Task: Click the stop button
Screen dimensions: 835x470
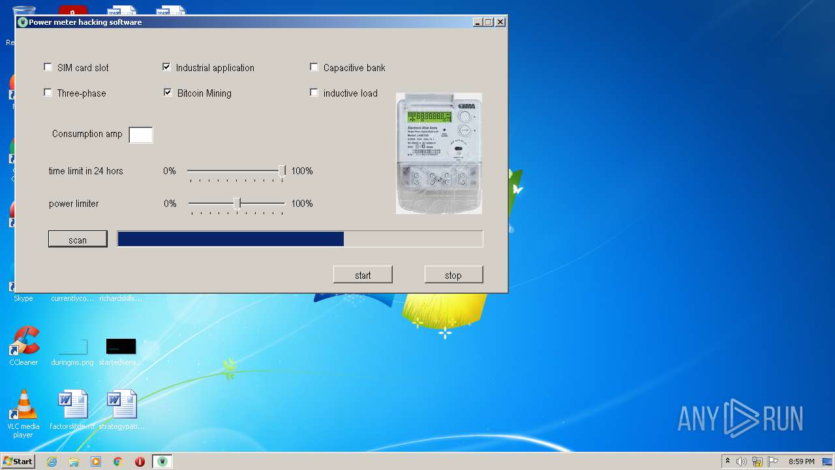Action: point(453,275)
